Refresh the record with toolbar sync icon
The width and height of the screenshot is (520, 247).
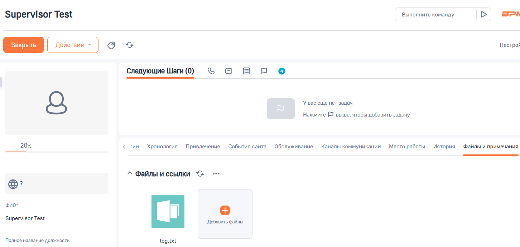(x=130, y=45)
